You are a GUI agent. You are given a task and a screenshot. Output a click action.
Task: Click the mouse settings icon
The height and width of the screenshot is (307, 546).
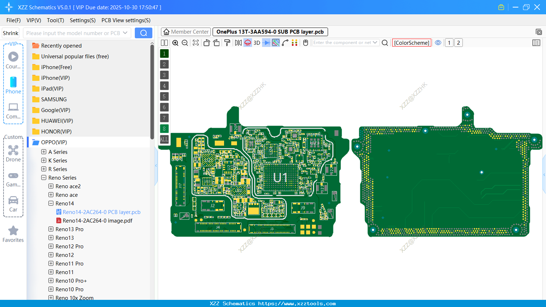305,43
